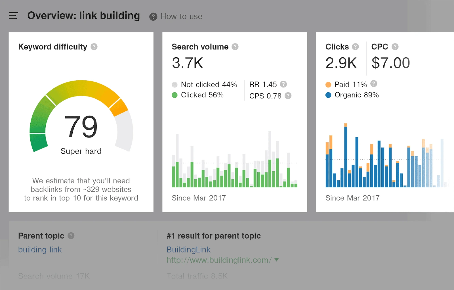454x290 pixels.
Task: Click the help icon next to Clicks
Action: coord(355,47)
